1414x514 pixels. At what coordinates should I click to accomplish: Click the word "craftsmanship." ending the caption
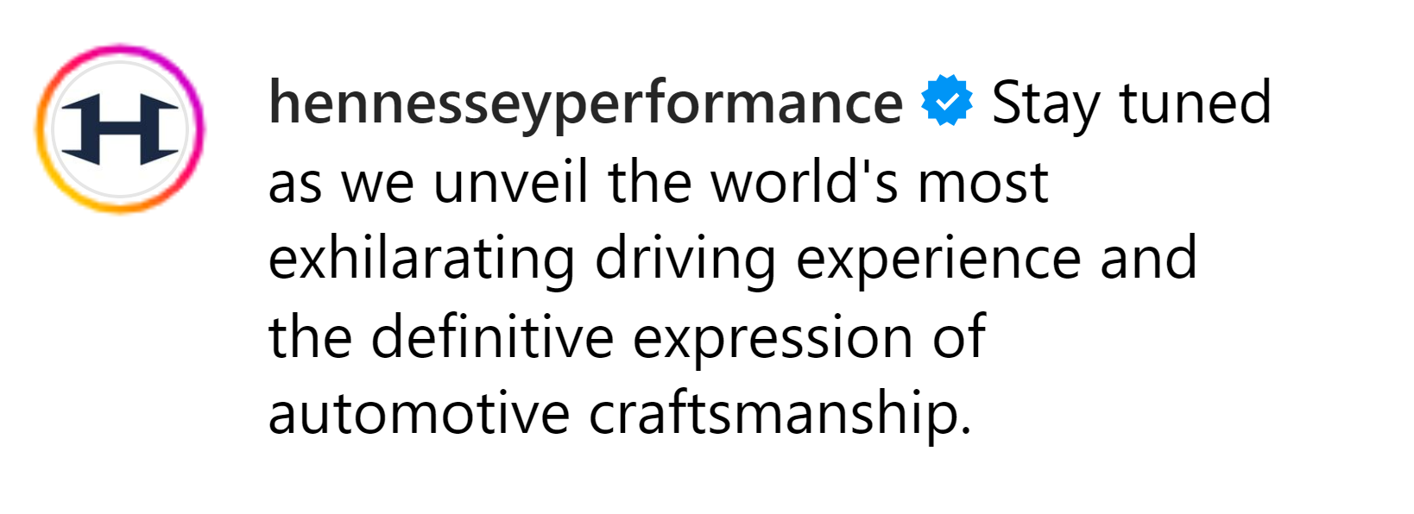(780, 414)
